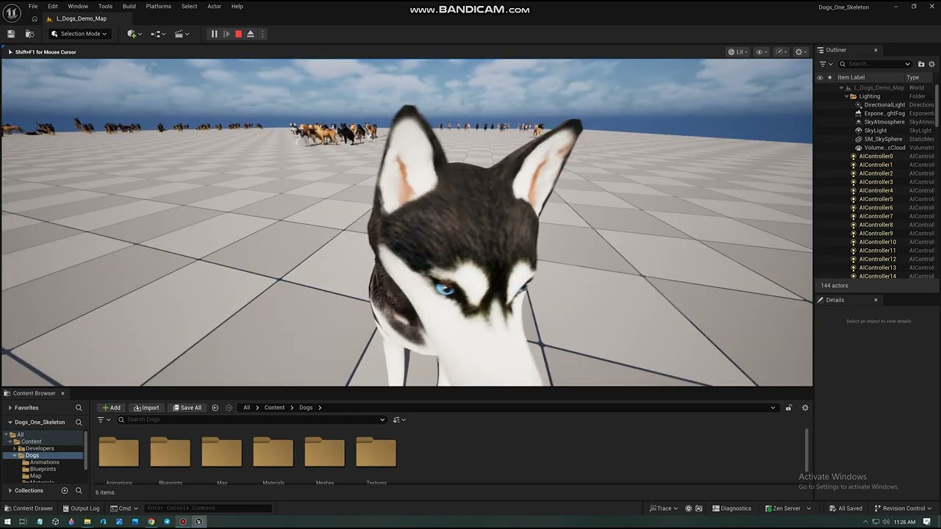The image size is (941, 529).
Task: Click the pinned star column in Outliner
Action: 830,77
